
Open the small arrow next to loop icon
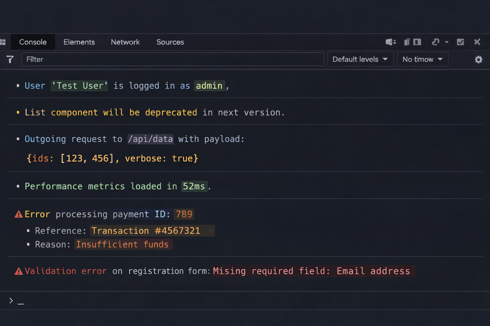coord(447,42)
